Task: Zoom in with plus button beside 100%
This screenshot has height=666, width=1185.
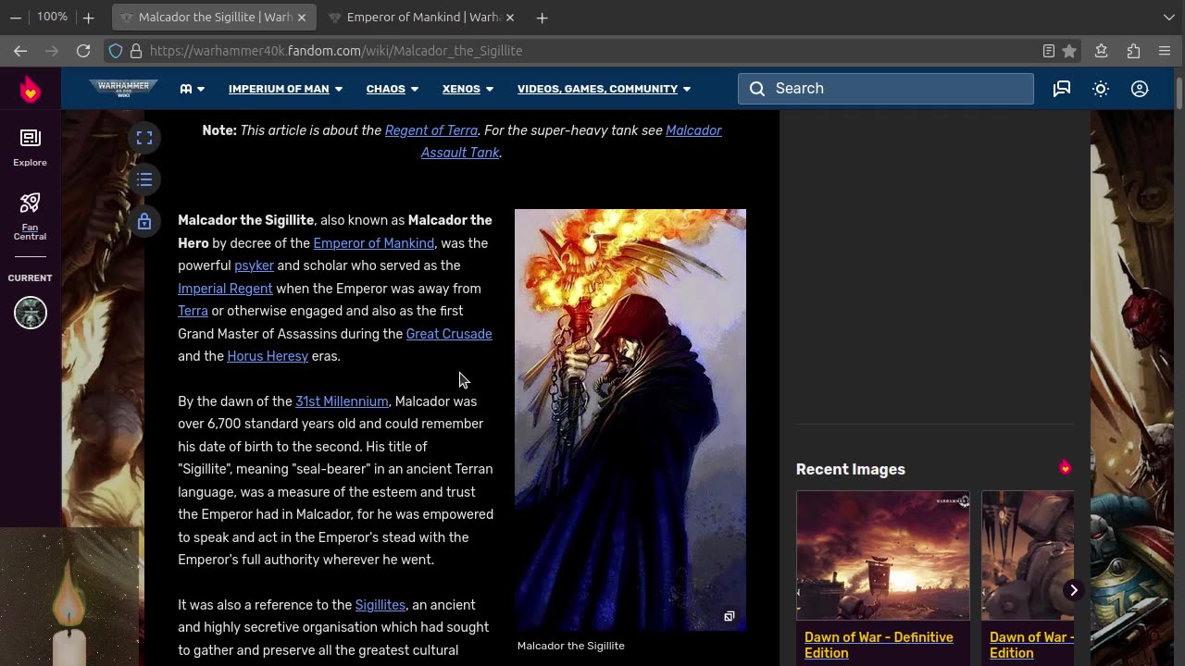Action: tap(88, 17)
